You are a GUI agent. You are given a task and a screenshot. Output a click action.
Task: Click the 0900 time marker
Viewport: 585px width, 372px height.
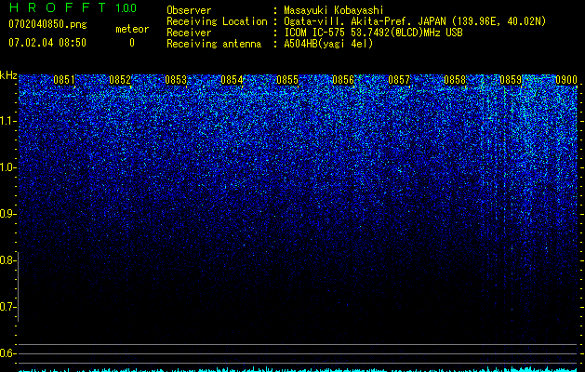point(566,80)
